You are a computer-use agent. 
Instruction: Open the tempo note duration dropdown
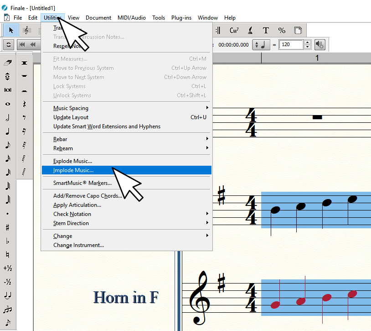[262, 45]
